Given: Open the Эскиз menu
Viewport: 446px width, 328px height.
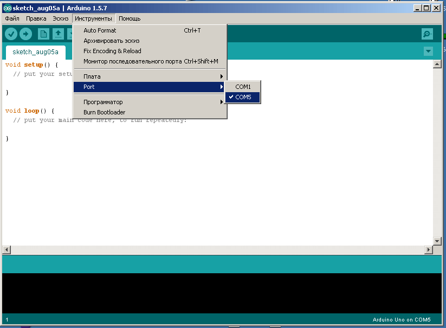Looking at the screenshot, I should coord(60,19).
